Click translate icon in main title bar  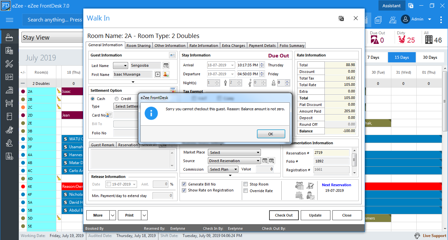(x=411, y=6)
